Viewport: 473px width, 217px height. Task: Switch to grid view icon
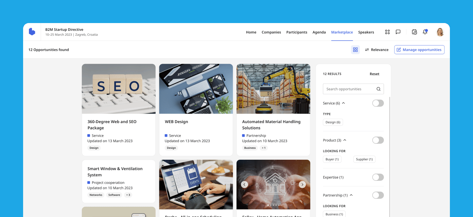(355, 50)
